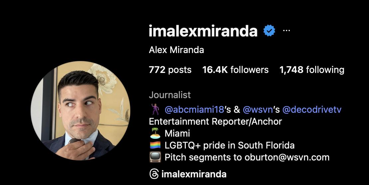The image size is (369, 185).
Task: Click the Threads logo icon
Action: [154, 174]
